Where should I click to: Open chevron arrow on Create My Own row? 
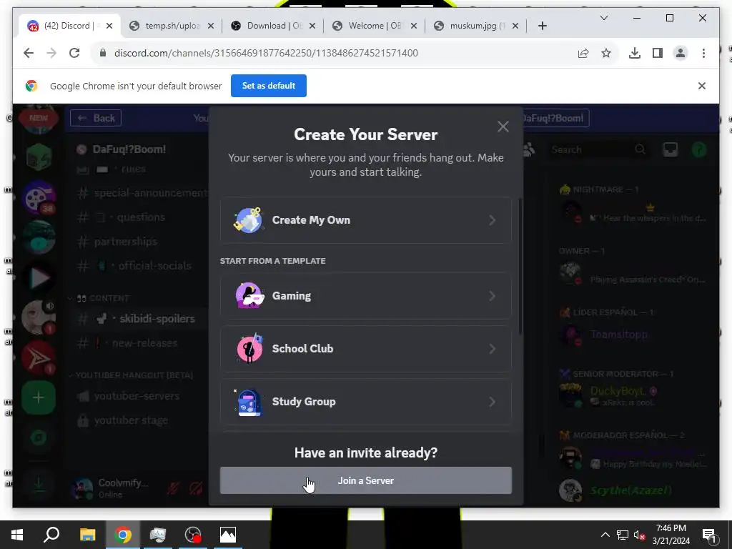[x=492, y=220]
